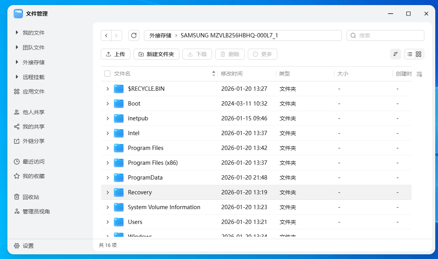The image size is (438, 259).
Task: Expand 外接存储 tree node in sidebar
Action: click(x=17, y=62)
